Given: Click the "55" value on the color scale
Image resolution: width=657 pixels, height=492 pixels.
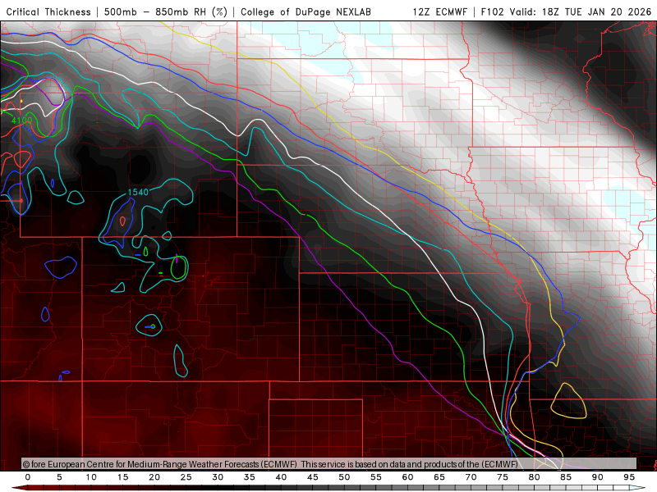Looking at the screenshot, I should coord(376,477).
